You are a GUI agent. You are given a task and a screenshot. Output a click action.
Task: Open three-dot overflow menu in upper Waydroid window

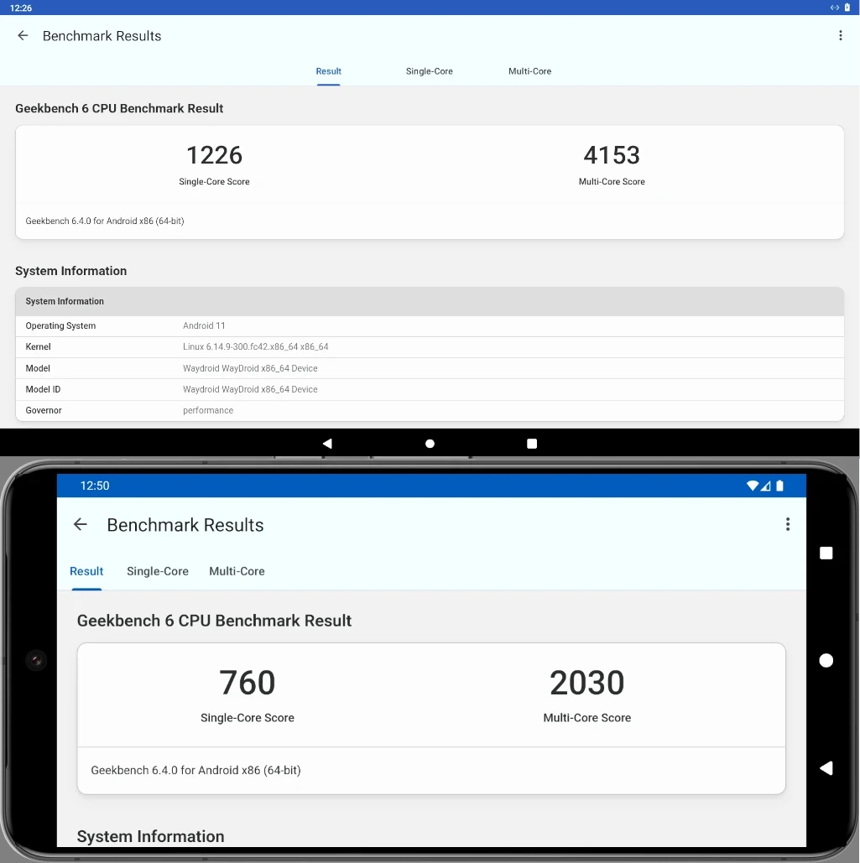point(841,36)
